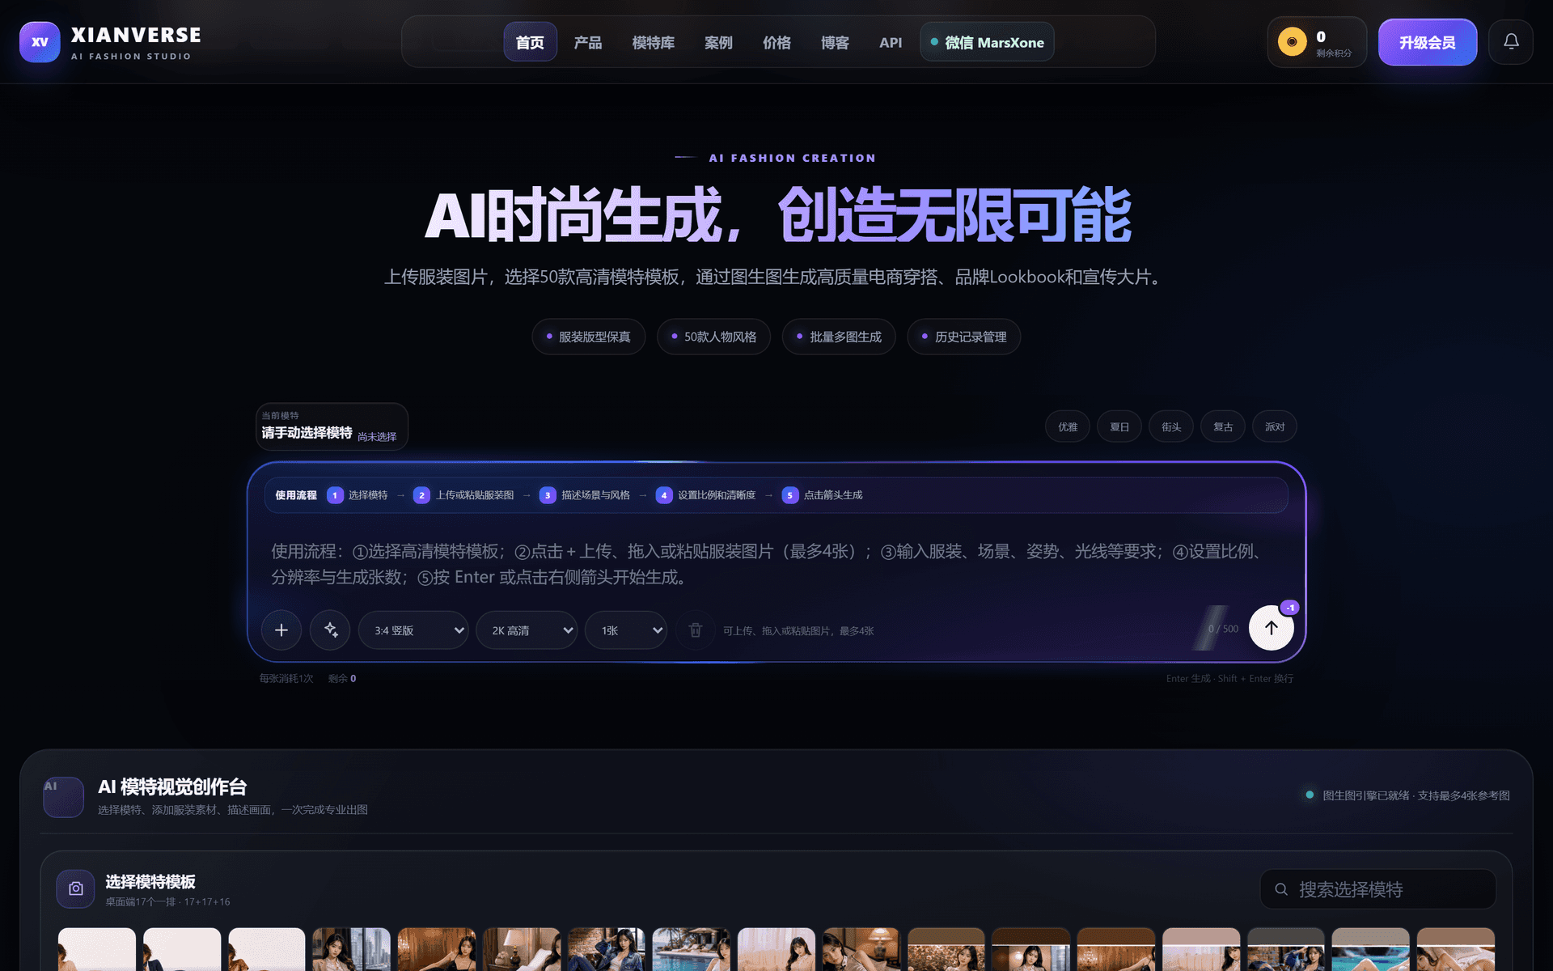Select the 街头 style chip
1553x971 pixels.
[x=1171, y=426]
